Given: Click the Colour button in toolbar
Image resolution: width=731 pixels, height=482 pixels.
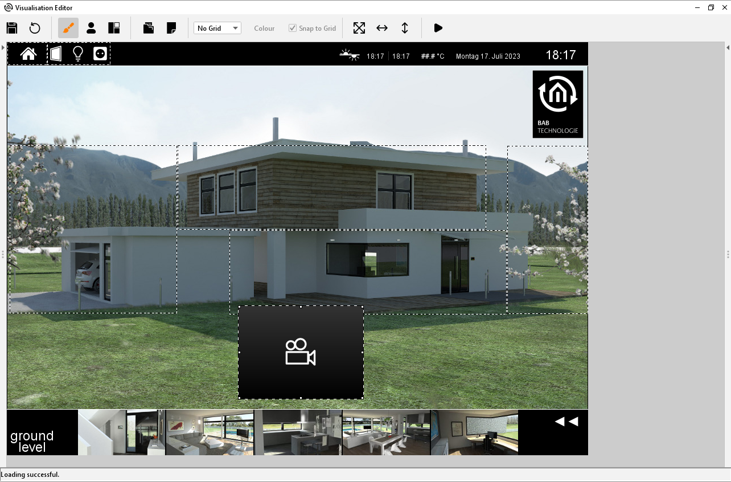Looking at the screenshot, I should [264, 28].
